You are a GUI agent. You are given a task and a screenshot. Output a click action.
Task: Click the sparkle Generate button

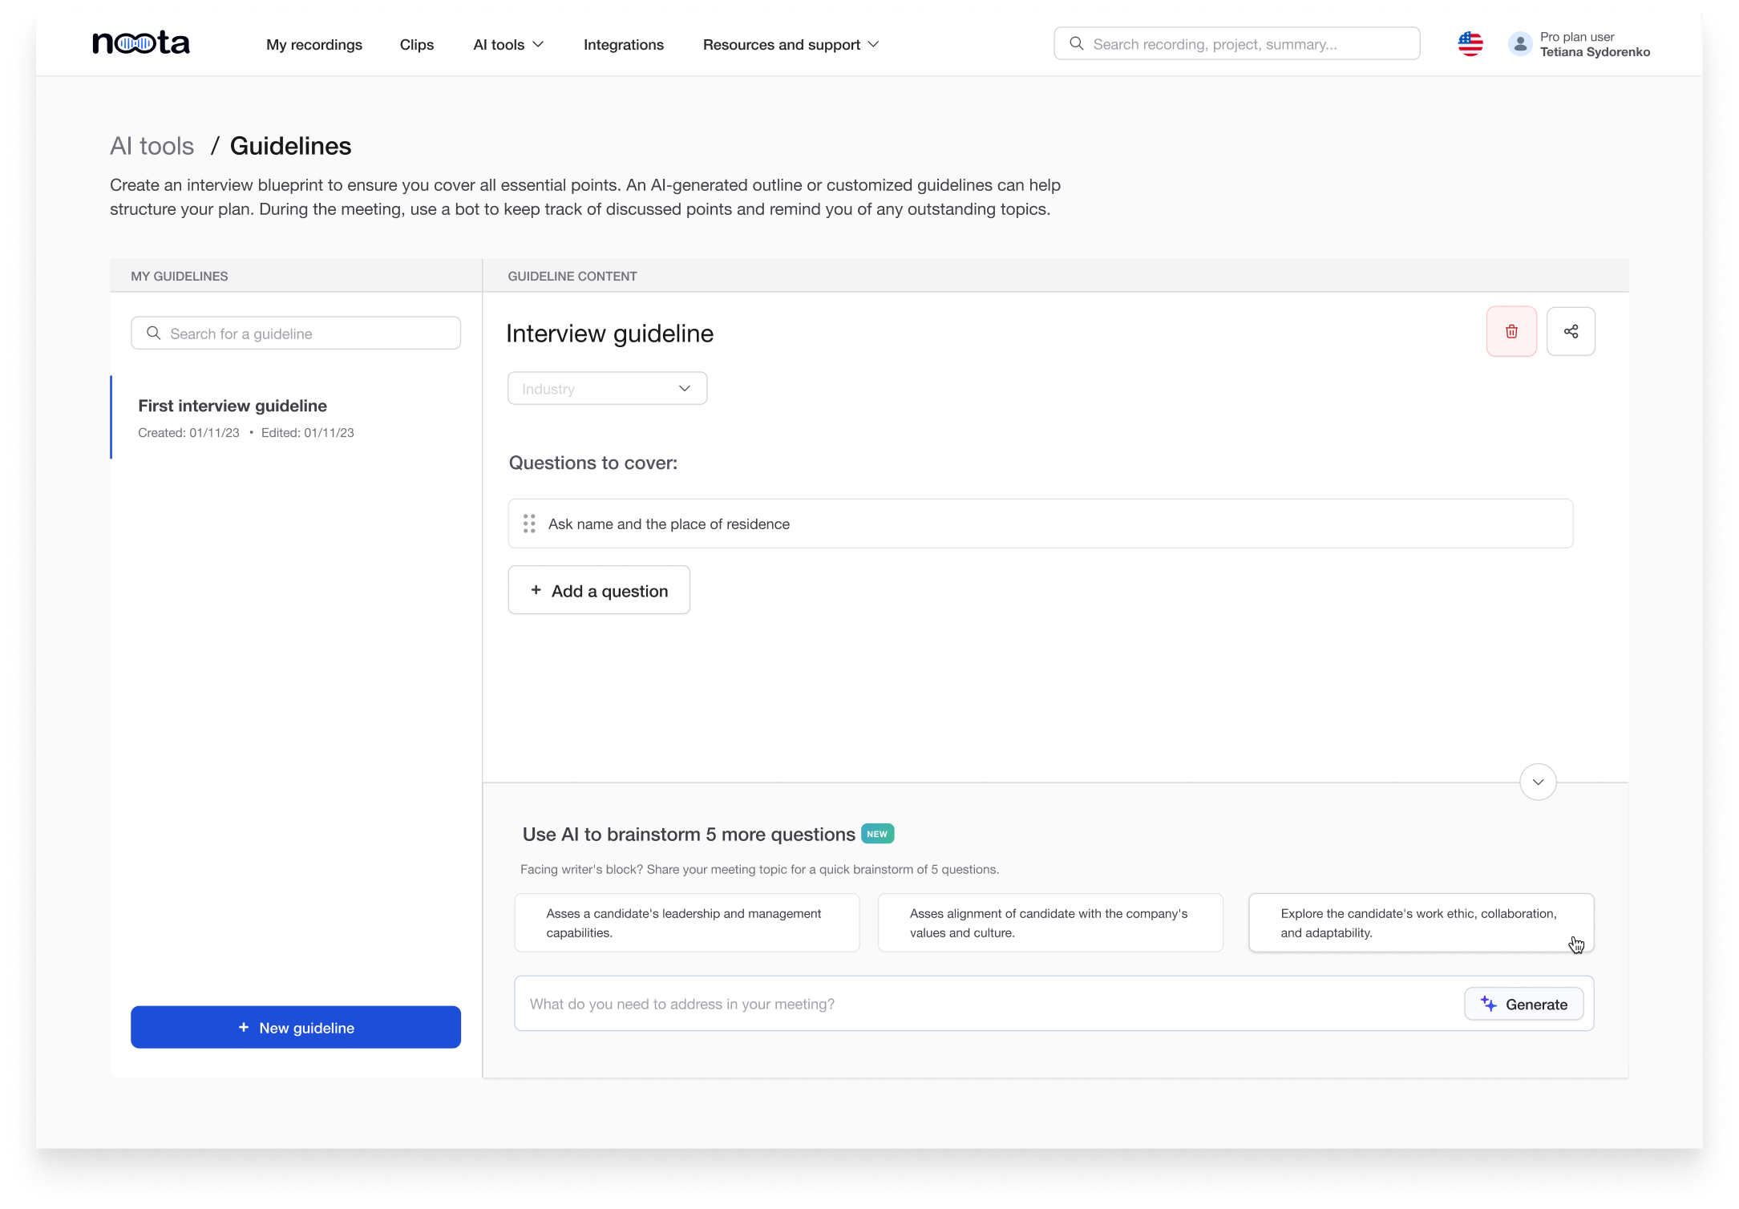tap(1523, 1004)
